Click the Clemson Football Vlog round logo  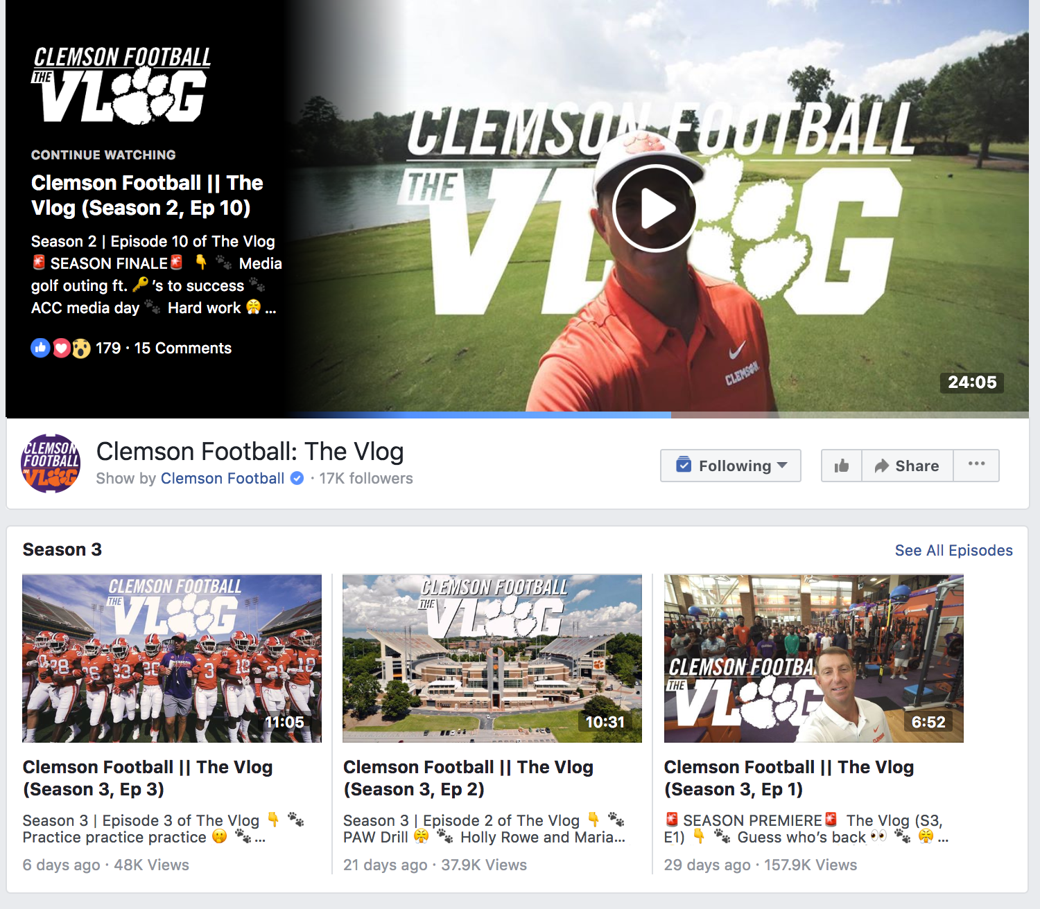[51, 464]
